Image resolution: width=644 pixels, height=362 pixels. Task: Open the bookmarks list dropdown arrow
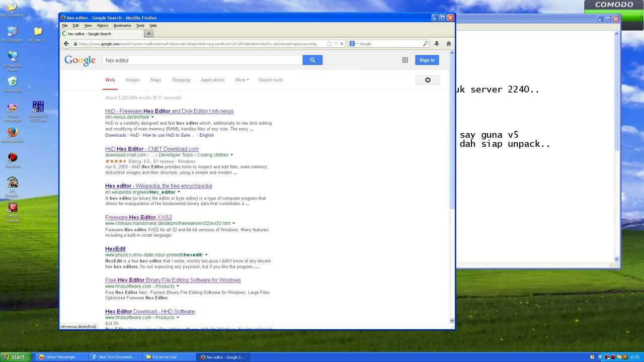click(x=336, y=44)
